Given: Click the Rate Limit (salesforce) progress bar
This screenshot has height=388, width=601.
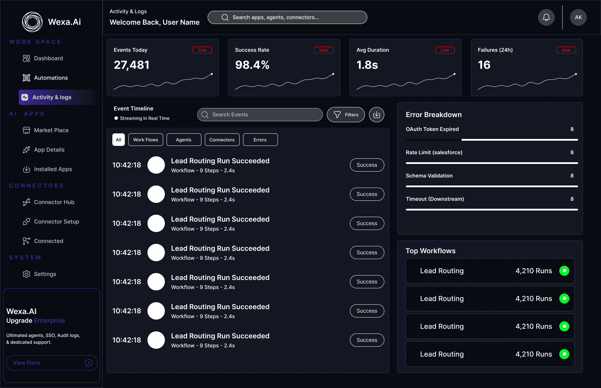Looking at the screenshot, I should [x=492, y=163].
